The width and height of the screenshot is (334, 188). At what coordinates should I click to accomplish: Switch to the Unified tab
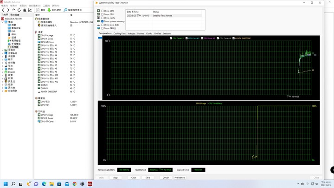click(158, 34)
